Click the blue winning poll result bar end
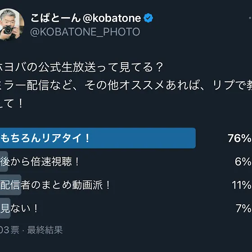Viewport: 252px width, 252px height. (191, 138)
